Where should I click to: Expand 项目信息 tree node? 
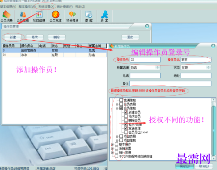click(x=117, y=140)
